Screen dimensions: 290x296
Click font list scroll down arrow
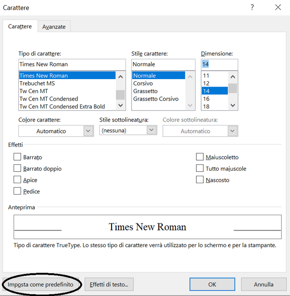(120, 105)
